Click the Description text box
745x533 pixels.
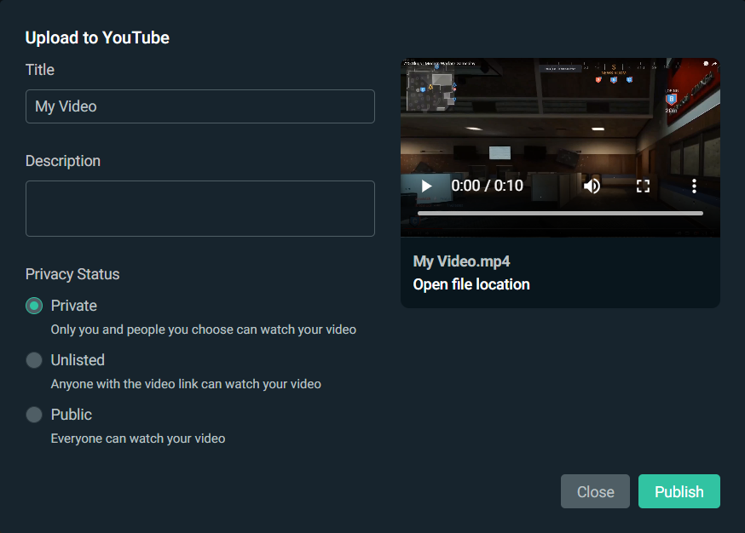click(x=200, y=209)
